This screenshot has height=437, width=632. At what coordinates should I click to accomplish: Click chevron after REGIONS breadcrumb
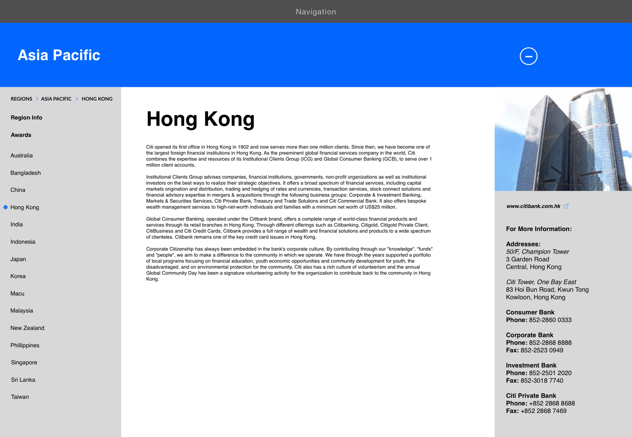point(37,99)
